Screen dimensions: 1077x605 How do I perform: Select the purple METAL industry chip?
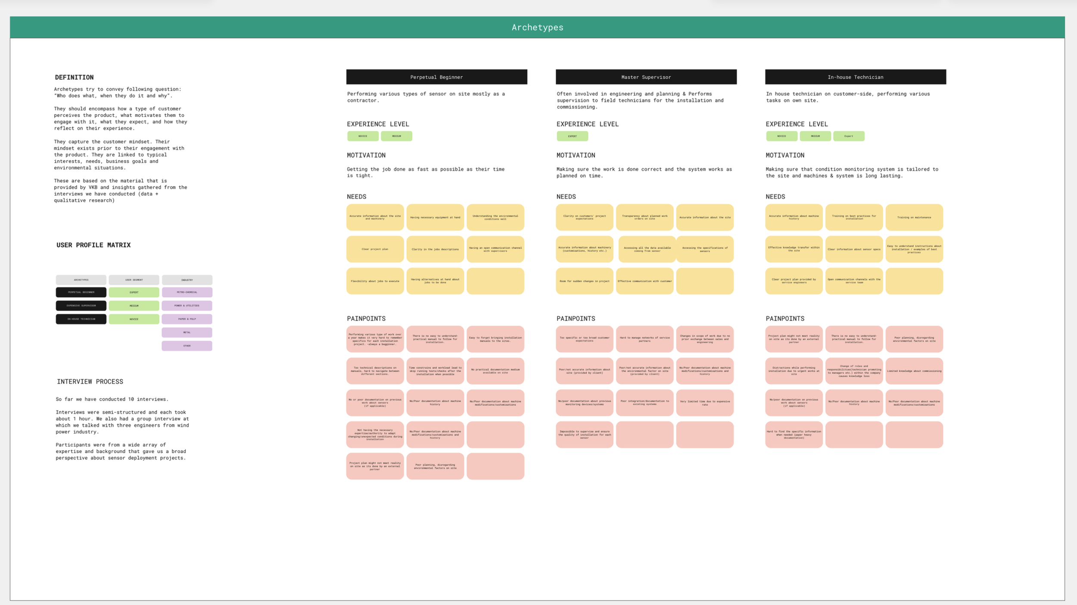(x=187, y=332)
